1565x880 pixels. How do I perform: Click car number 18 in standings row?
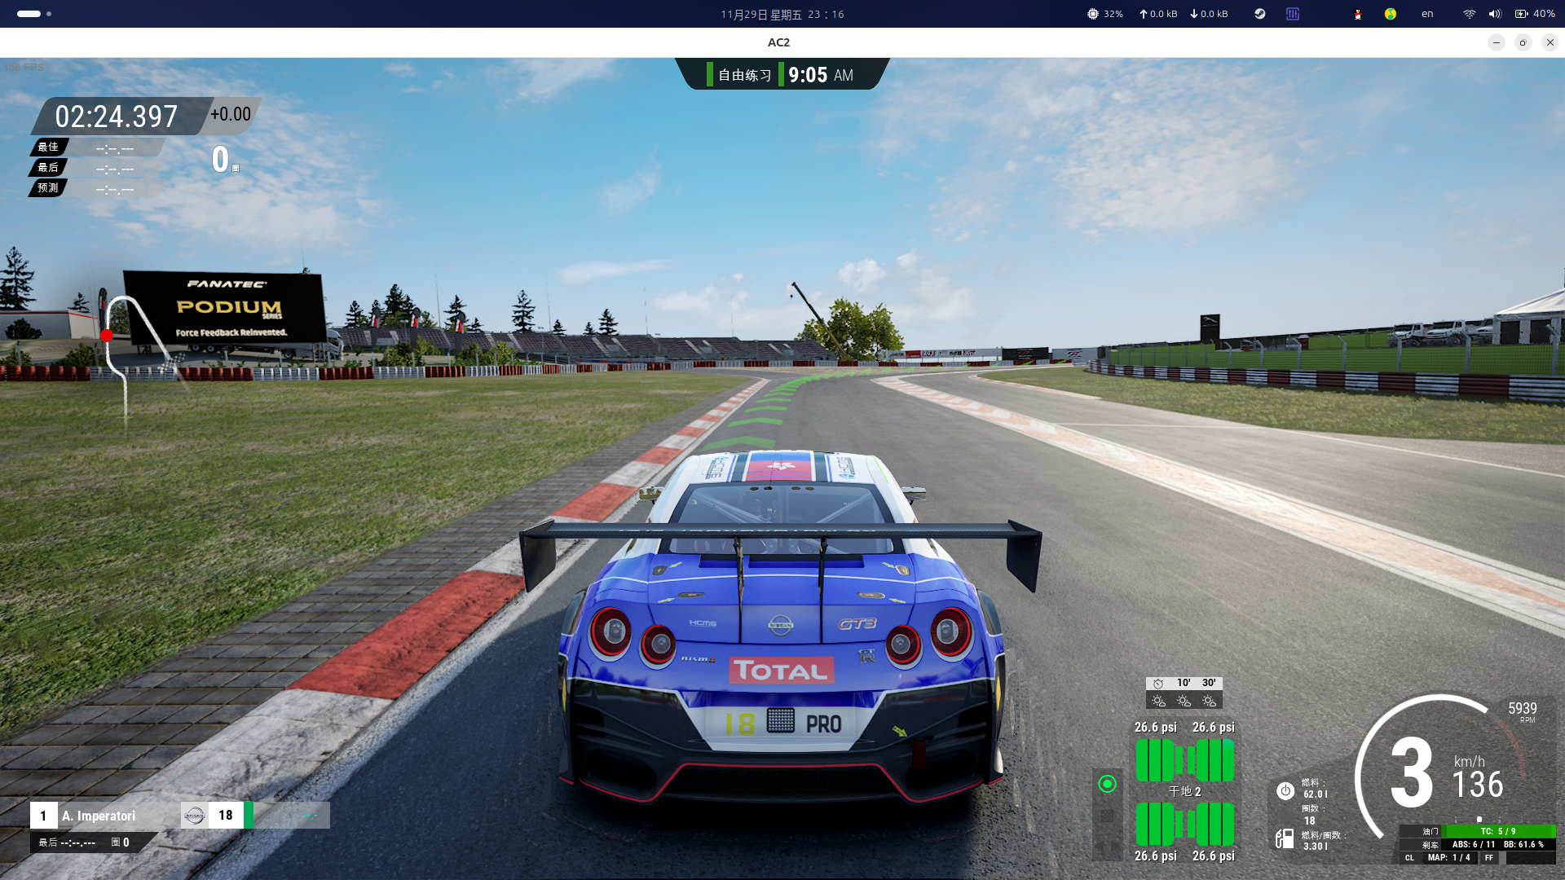click(x=226, y=815)
